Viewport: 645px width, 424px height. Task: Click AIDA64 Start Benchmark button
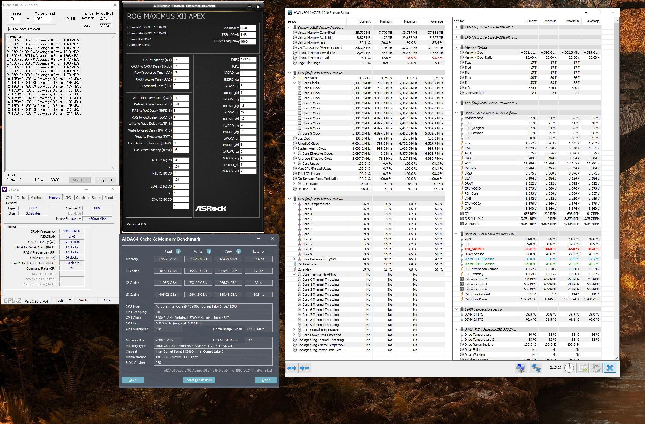199,380
